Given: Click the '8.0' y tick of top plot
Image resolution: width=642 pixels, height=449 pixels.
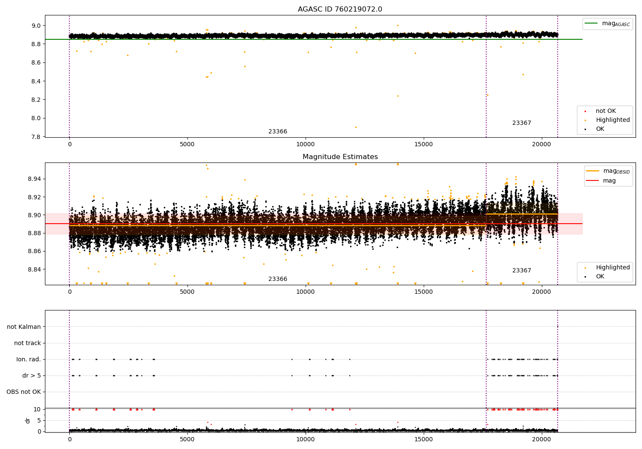Looking at the screenshot, I should click(36, 118).
